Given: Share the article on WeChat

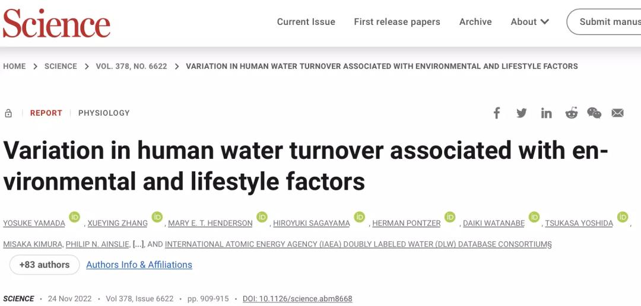Looking at the screenshot, I should 594,113.
